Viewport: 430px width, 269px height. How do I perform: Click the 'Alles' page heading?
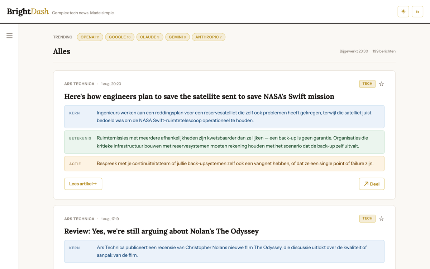pos(62,51)
